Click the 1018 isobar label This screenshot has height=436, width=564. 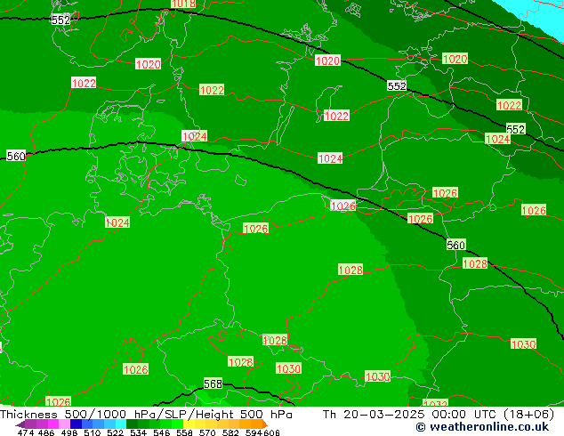click(183, 4)
